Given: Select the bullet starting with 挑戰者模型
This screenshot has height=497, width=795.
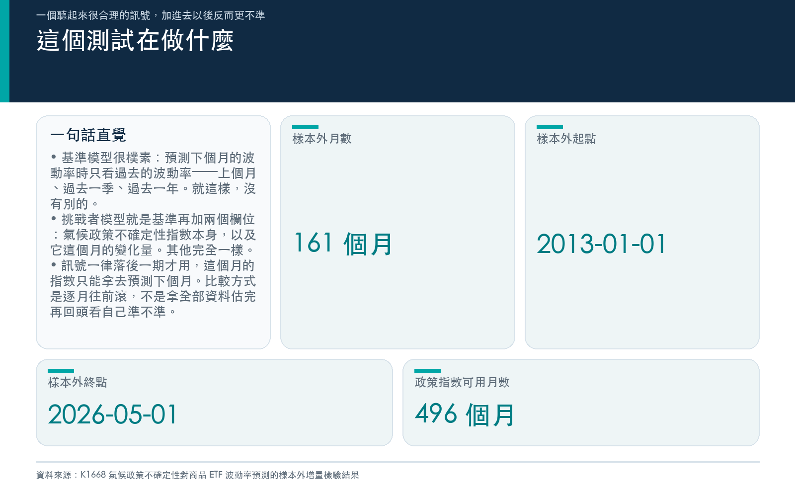Looking at the screenshot, I should 153,235.
